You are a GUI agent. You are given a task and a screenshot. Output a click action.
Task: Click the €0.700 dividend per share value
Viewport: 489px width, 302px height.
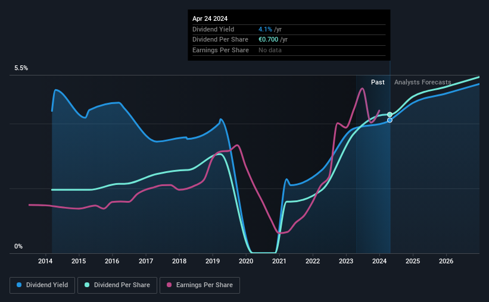pos(268,40)
